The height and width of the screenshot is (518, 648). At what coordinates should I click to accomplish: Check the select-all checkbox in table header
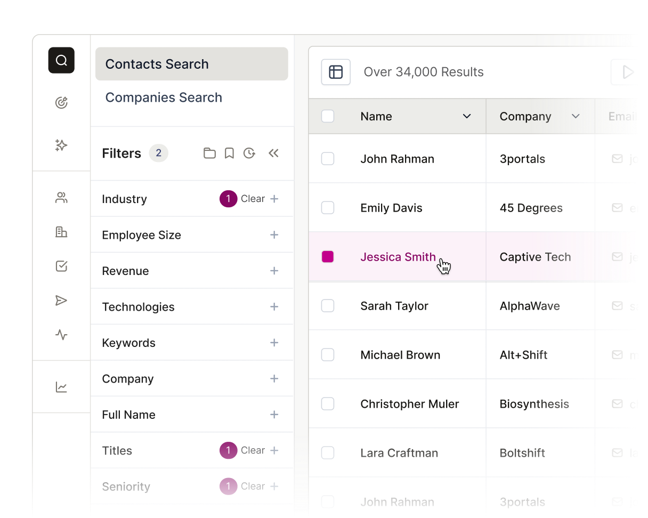tap(328, 116)
